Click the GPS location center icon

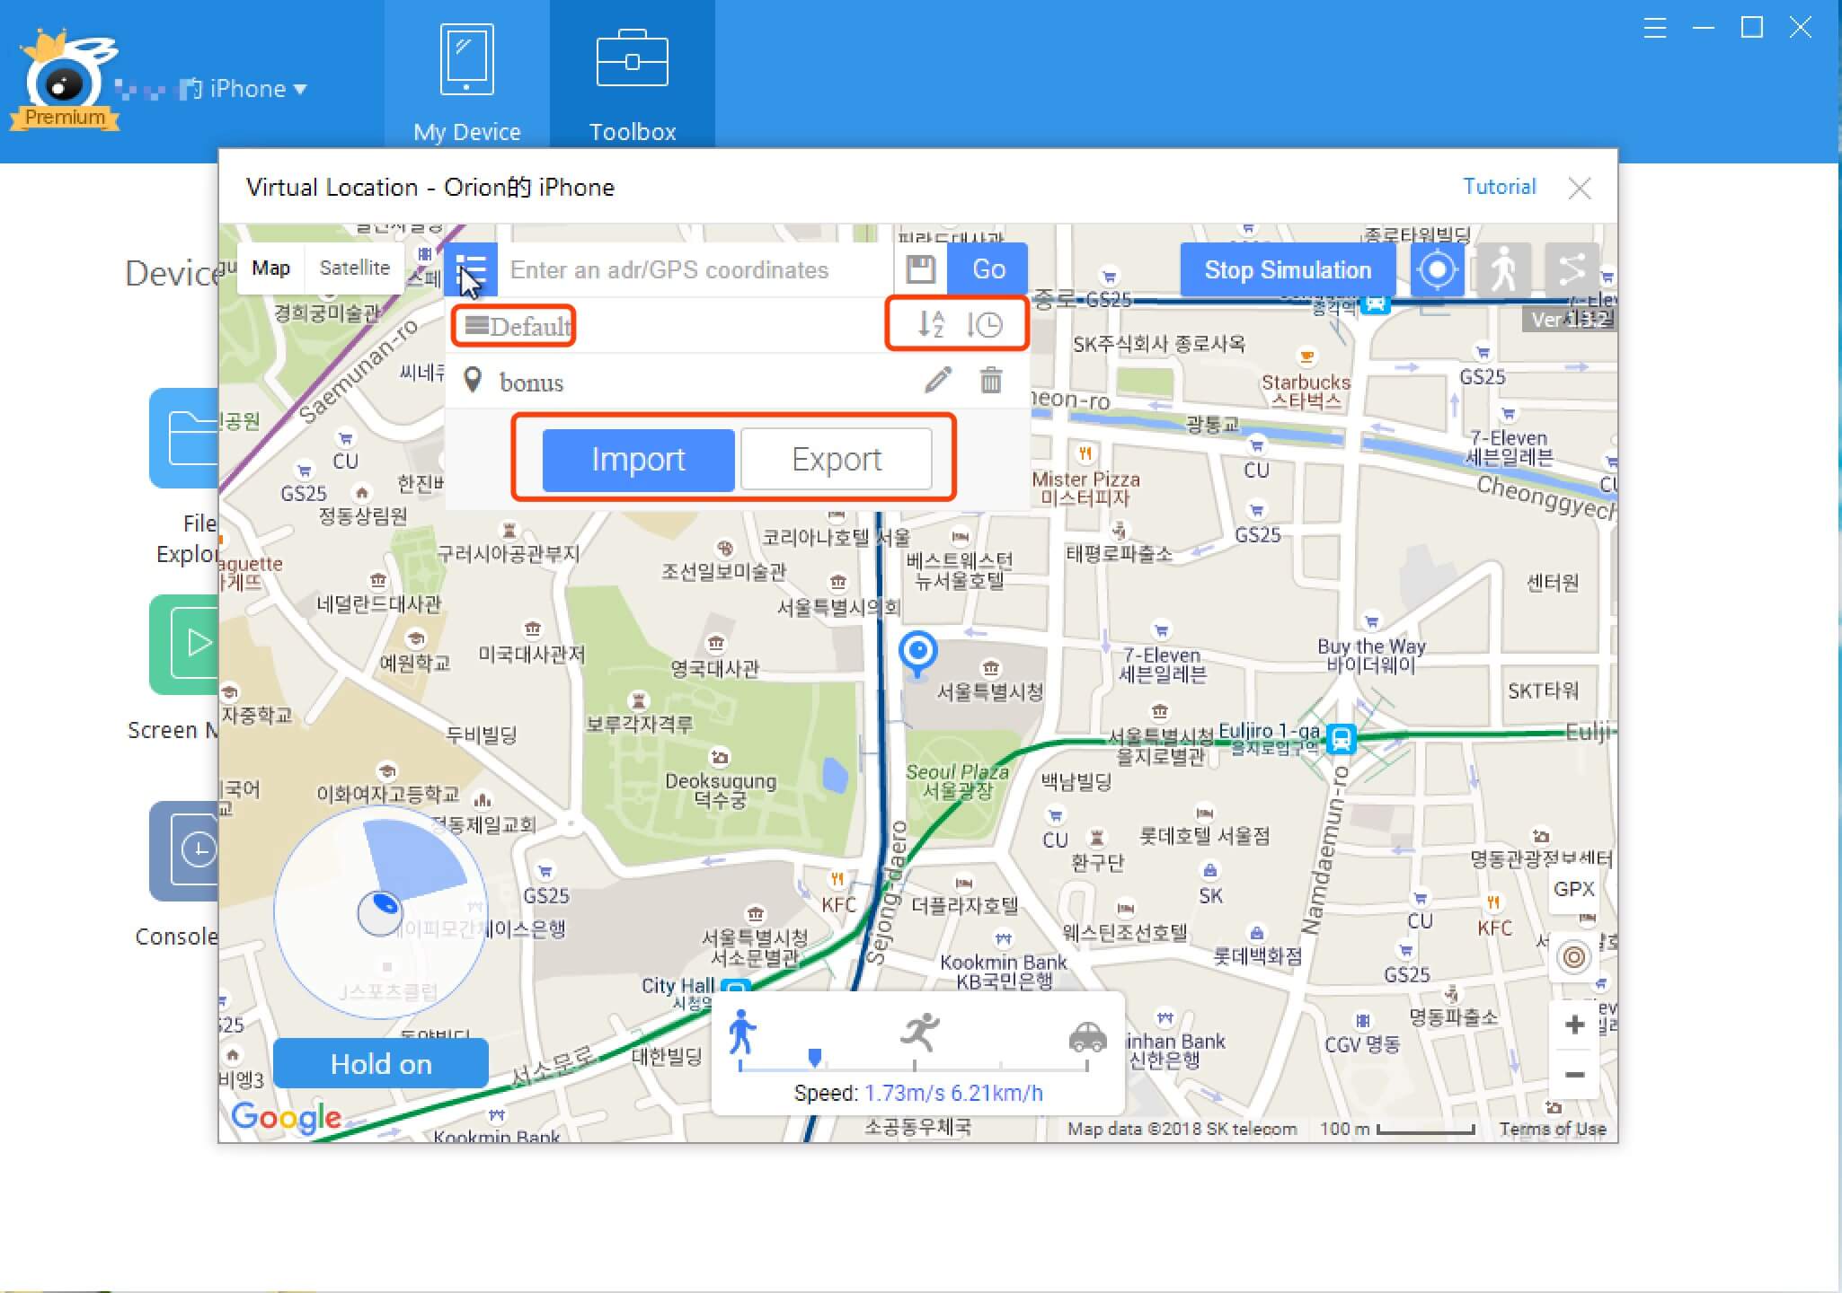pyautogui.click(x=1436, y=268)
